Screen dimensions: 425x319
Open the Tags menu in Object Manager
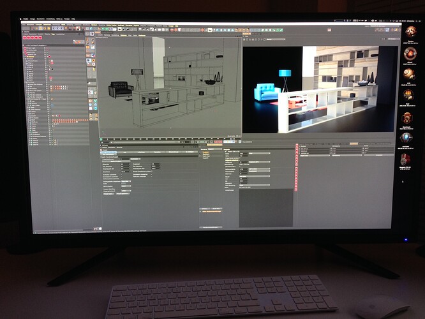[53, 34]
